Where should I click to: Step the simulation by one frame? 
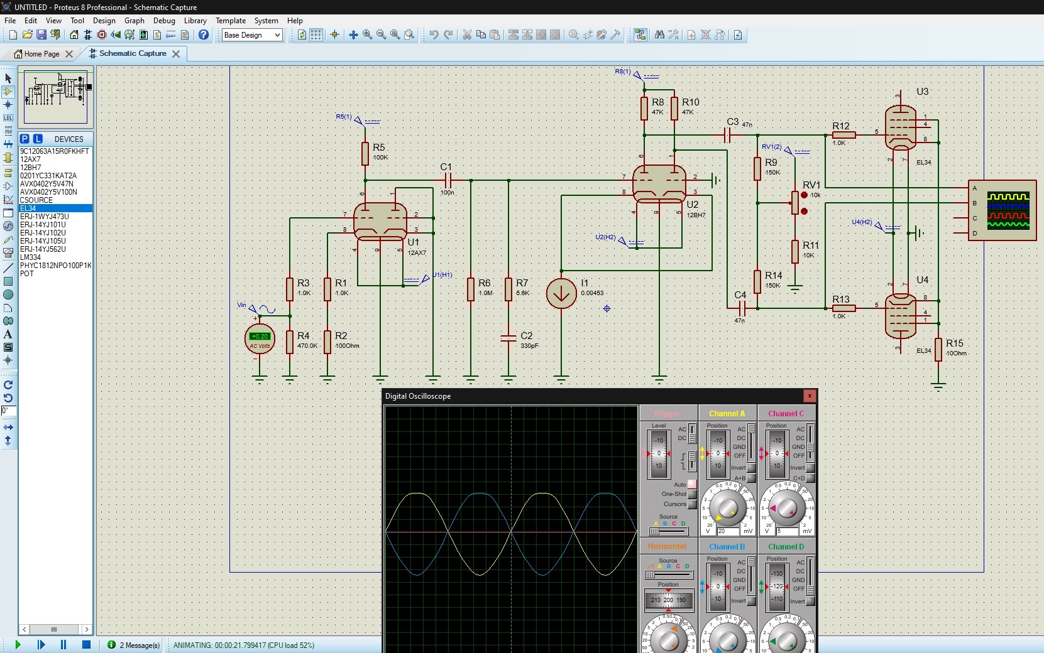(x=41, y=644)
